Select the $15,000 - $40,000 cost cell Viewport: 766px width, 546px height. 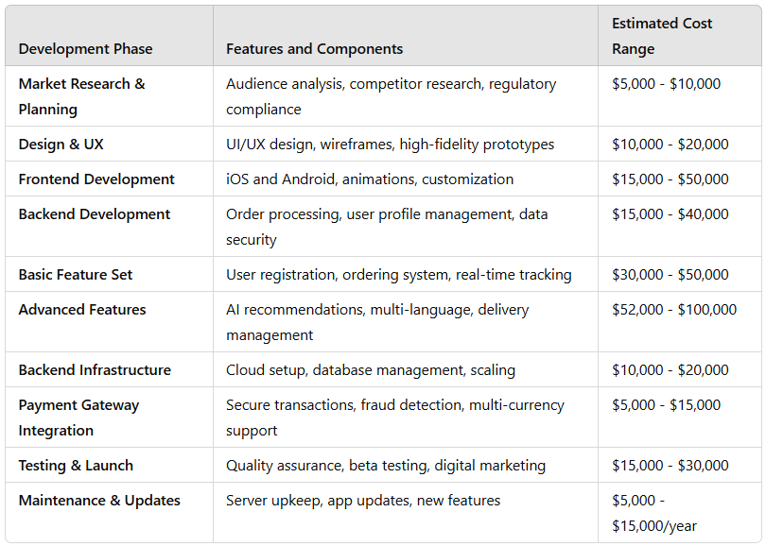(670, 214)
